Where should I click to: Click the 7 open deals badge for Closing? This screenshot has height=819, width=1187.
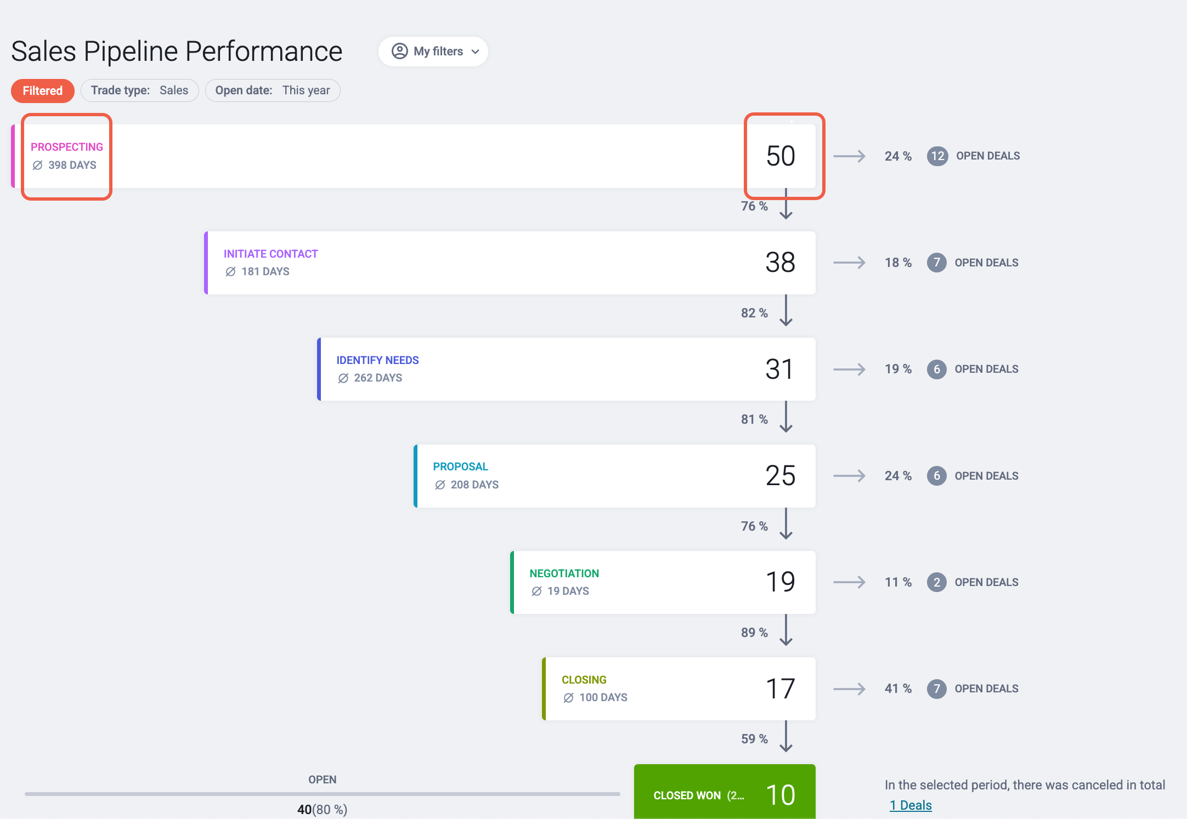(937, 689)
